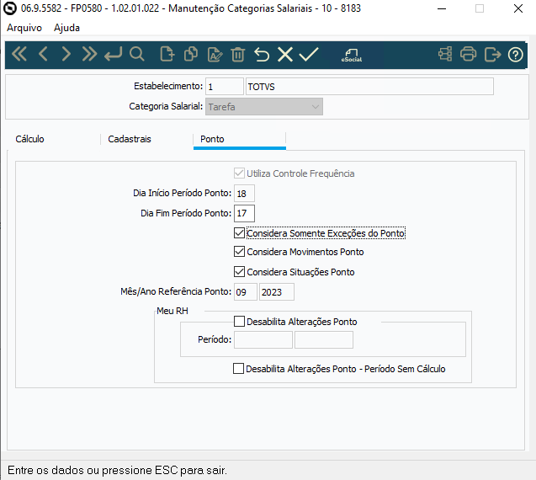Delete record with the trash icon
The image size is (536, 480).
coord(238,55)
